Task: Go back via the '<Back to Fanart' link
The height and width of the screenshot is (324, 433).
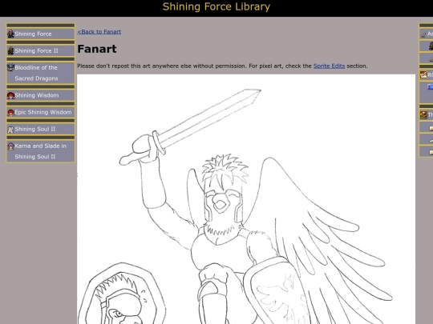Action: pyautogui.click(x=99, y=32)
